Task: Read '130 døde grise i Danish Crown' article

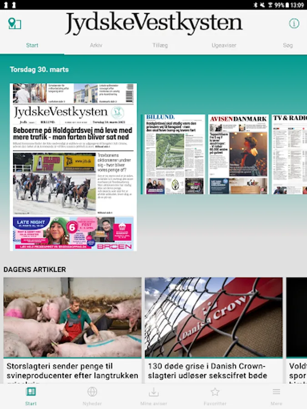Action: pos(207,371)
